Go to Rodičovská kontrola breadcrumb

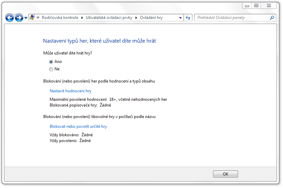[x=60, y=18]
